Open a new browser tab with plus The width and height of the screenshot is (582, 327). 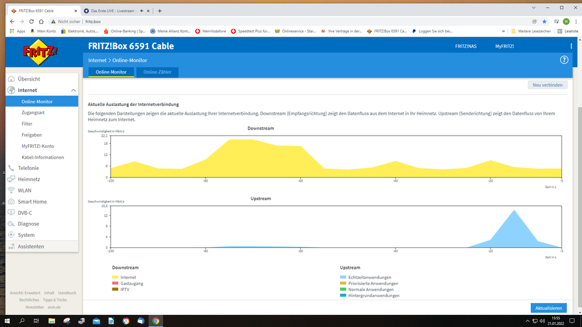point(160,10)
